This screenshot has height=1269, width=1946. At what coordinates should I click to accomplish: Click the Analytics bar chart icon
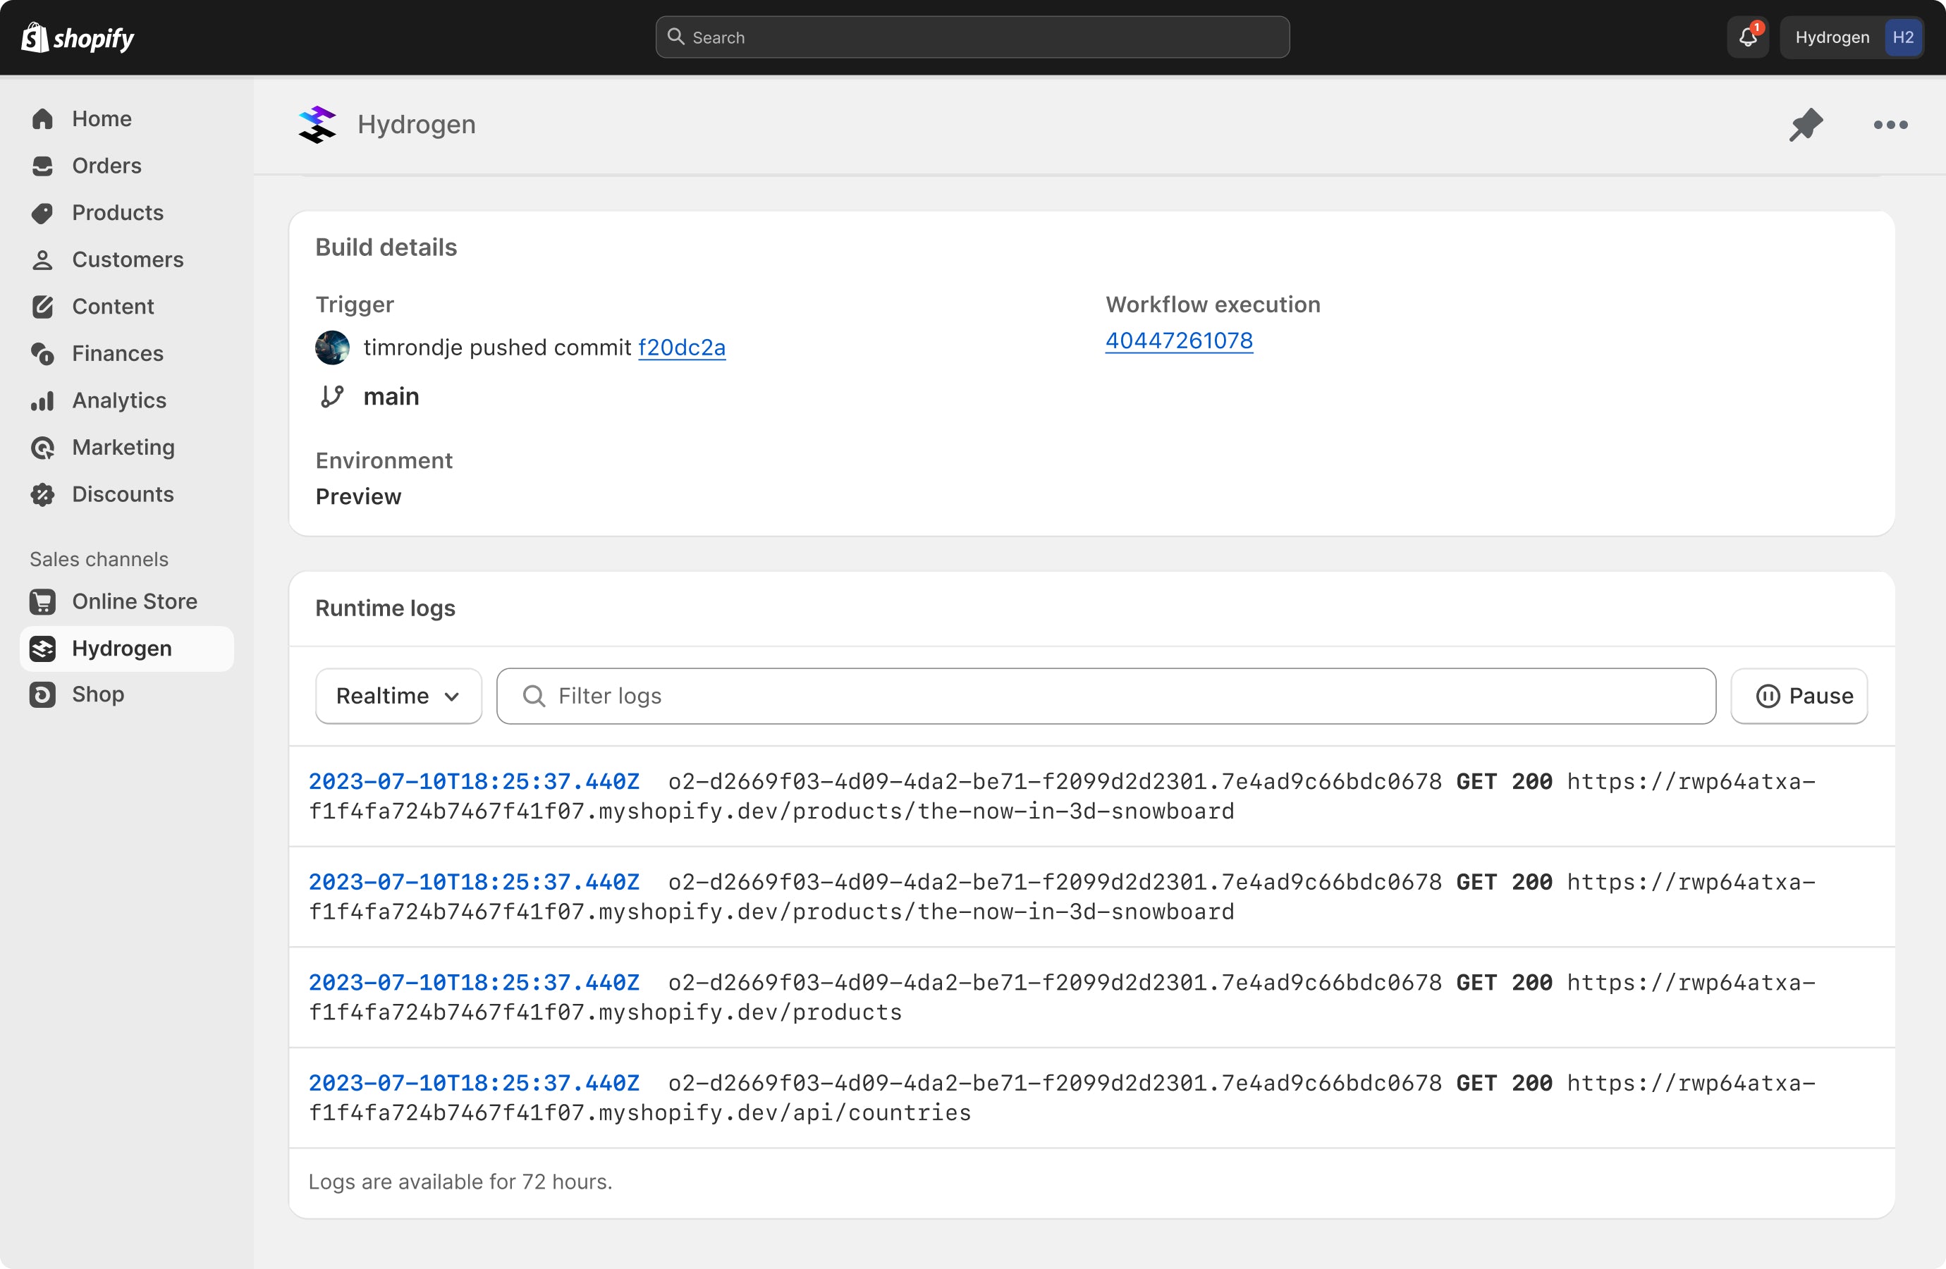42,400
